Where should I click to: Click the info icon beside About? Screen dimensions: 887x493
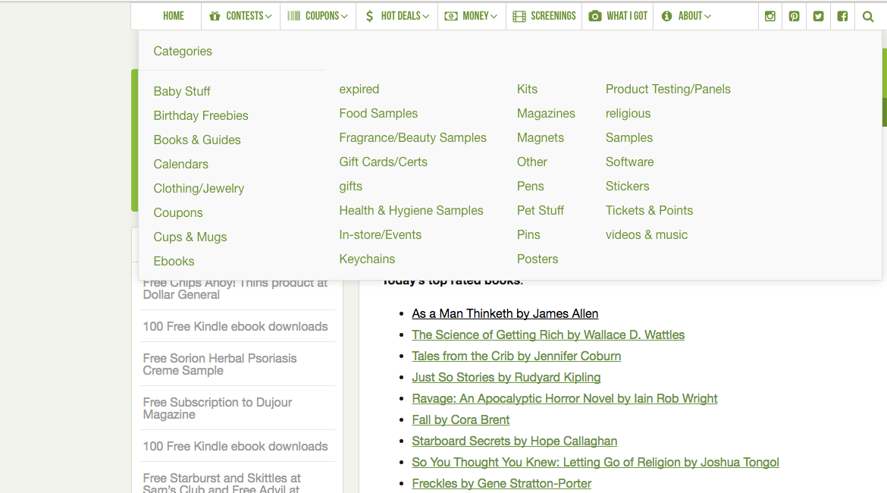click(667, 16)
